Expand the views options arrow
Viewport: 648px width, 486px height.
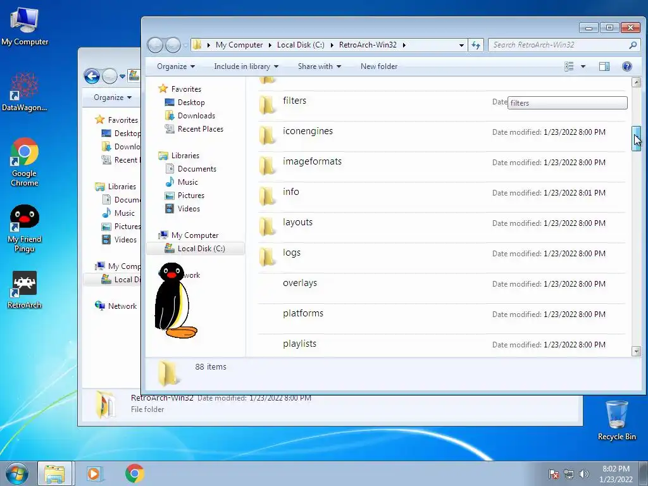pyautogui.click(x=583, y=66)
